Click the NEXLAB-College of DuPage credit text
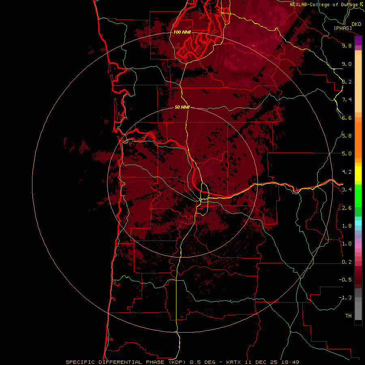Image resolution: width=365 pixels, height=365 pixels. pos(324,4)
